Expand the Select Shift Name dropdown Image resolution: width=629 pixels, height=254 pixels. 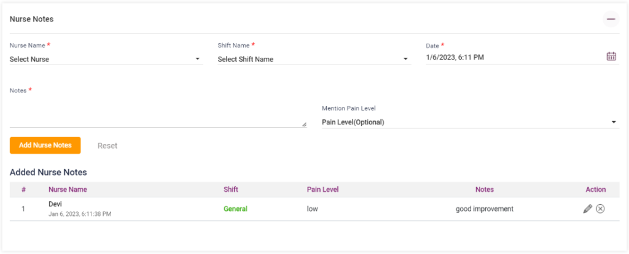(314, 59)
